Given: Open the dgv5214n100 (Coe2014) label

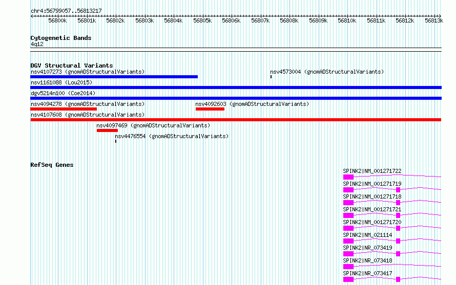Looking at the screenshot, I should click(63, 93).
